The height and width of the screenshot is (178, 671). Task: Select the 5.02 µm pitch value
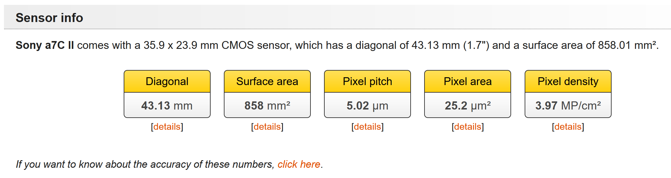(367, 106)
